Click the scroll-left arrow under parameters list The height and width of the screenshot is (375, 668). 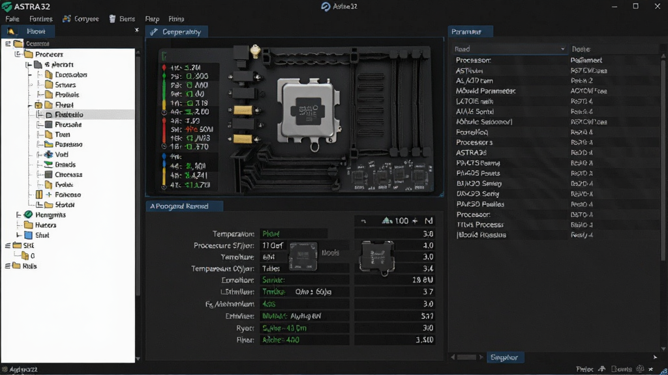[453, 357]
